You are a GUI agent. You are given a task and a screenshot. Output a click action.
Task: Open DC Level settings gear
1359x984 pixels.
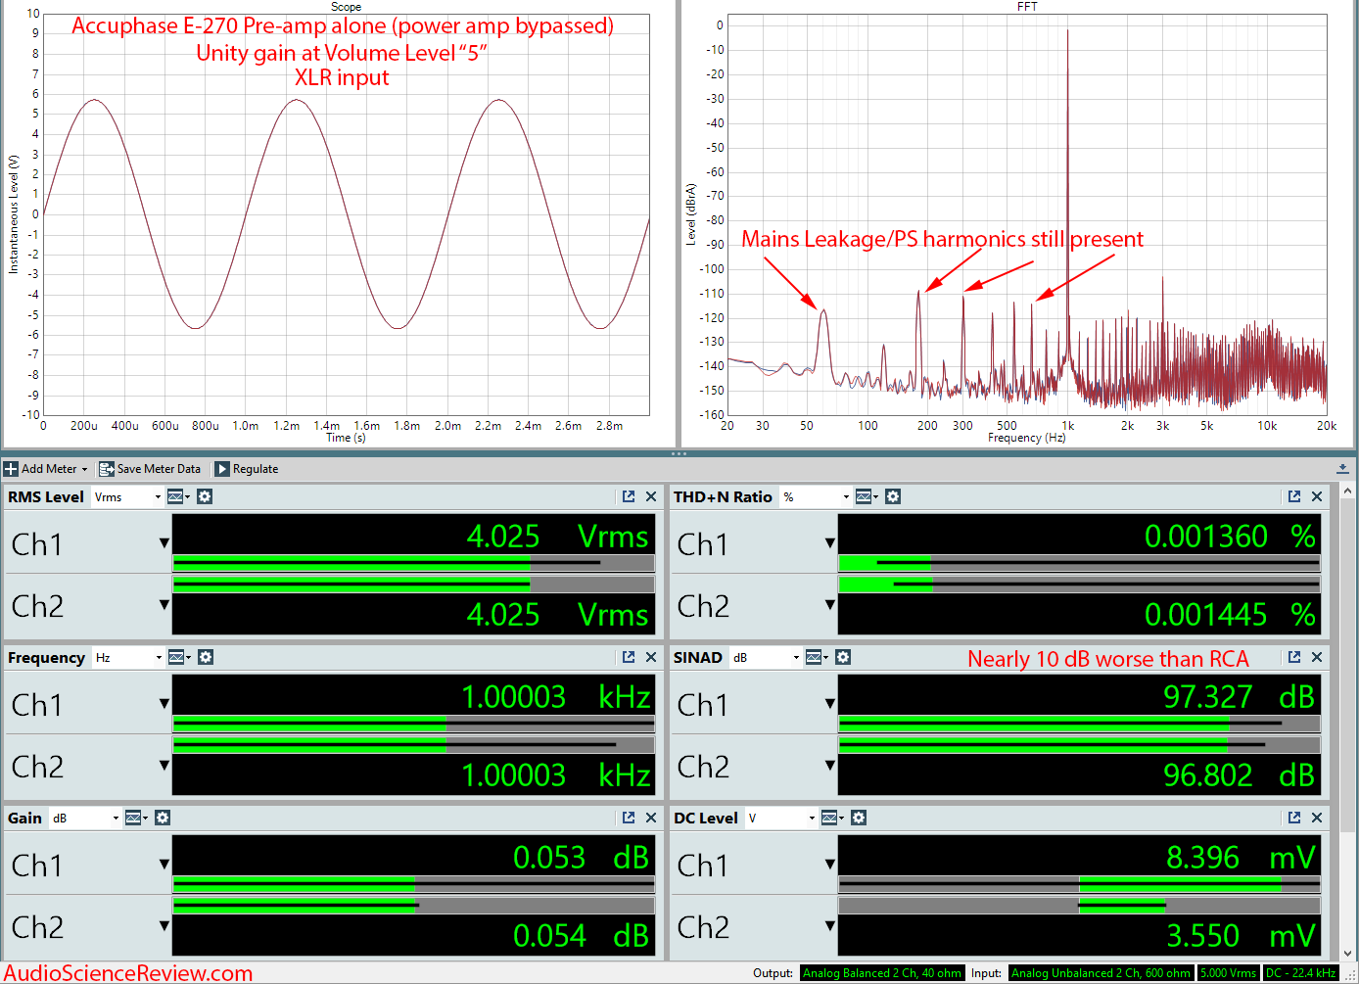859,819
